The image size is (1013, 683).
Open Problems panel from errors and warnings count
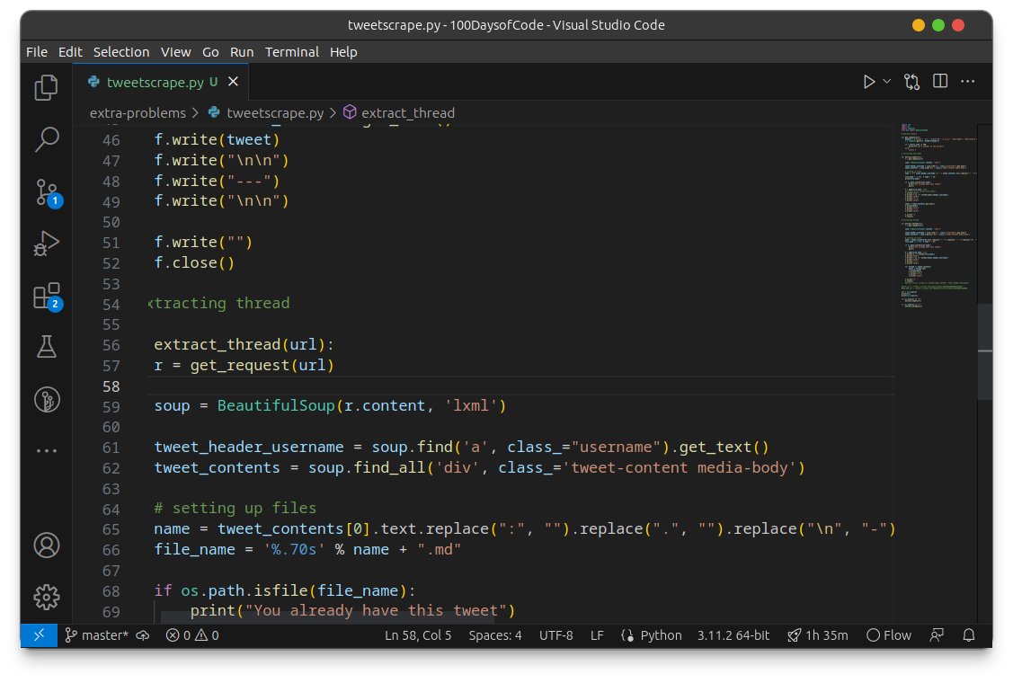[x=192, y=635]
